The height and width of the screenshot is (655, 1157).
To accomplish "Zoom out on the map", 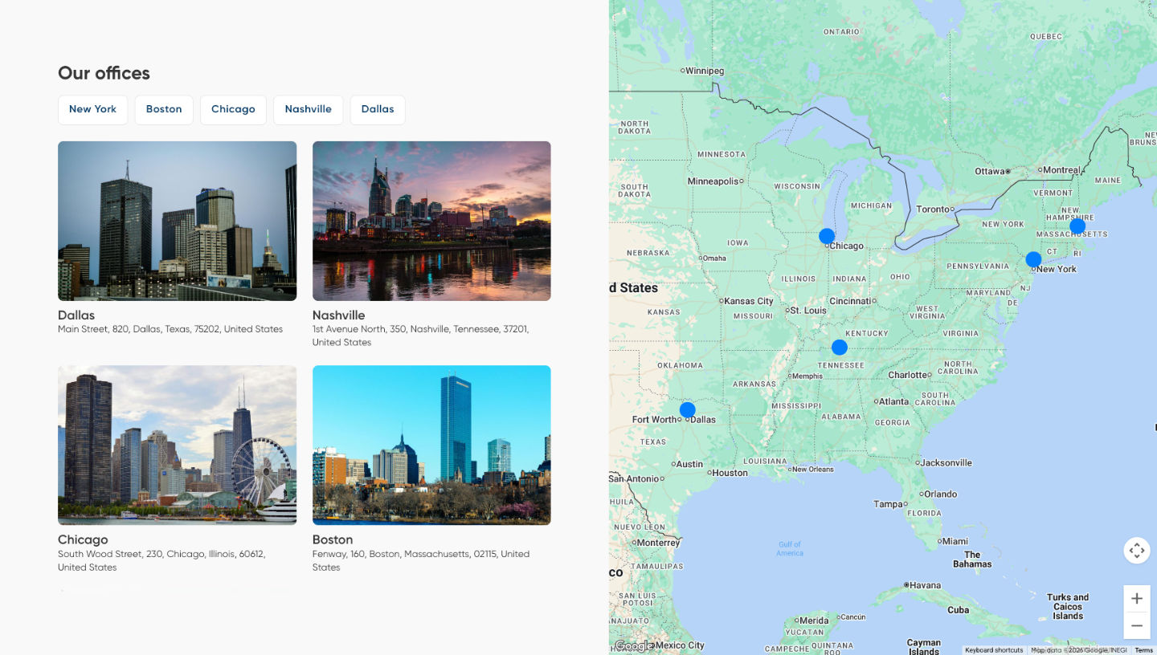I will (x=1136, y=625).
